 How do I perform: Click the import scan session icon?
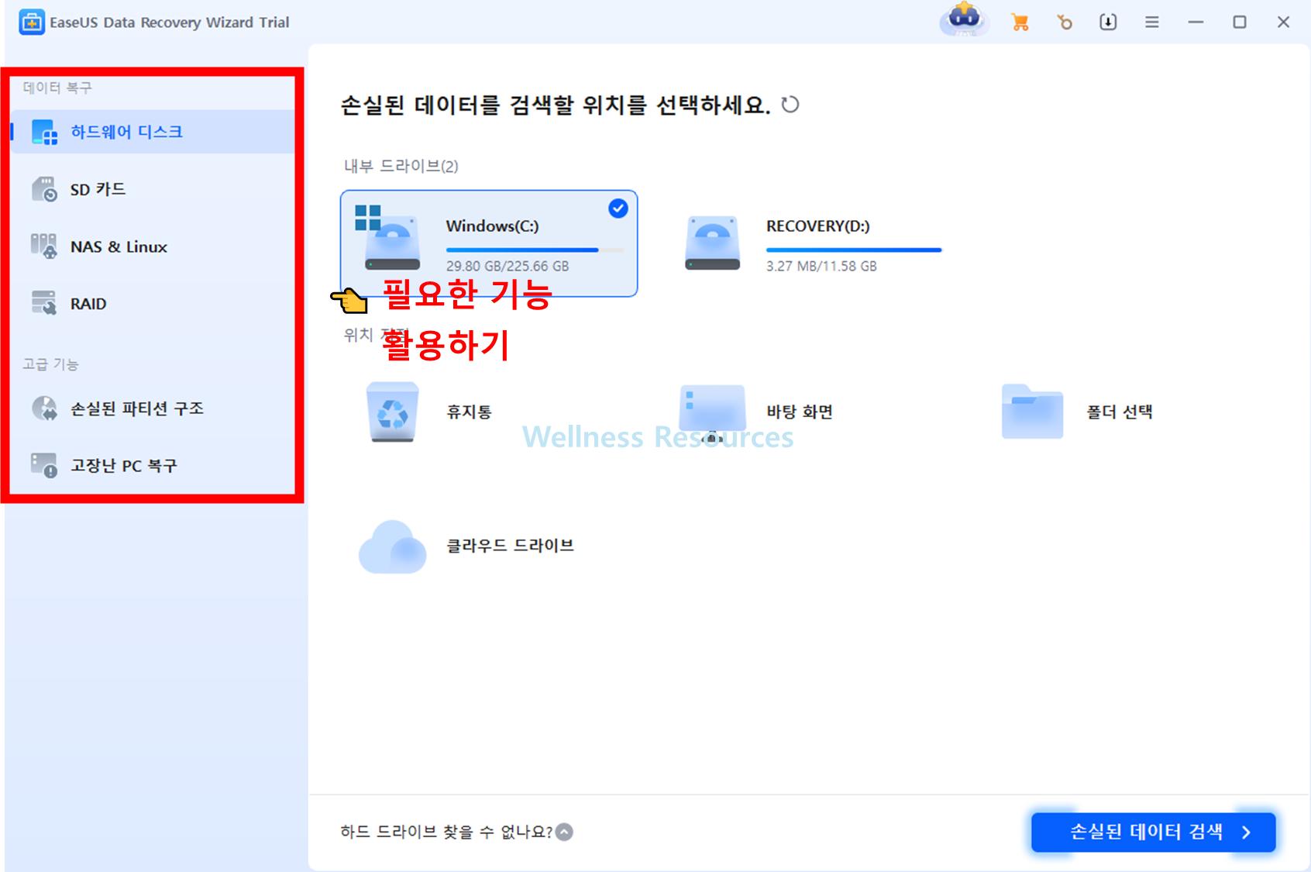coord(1108,22)
